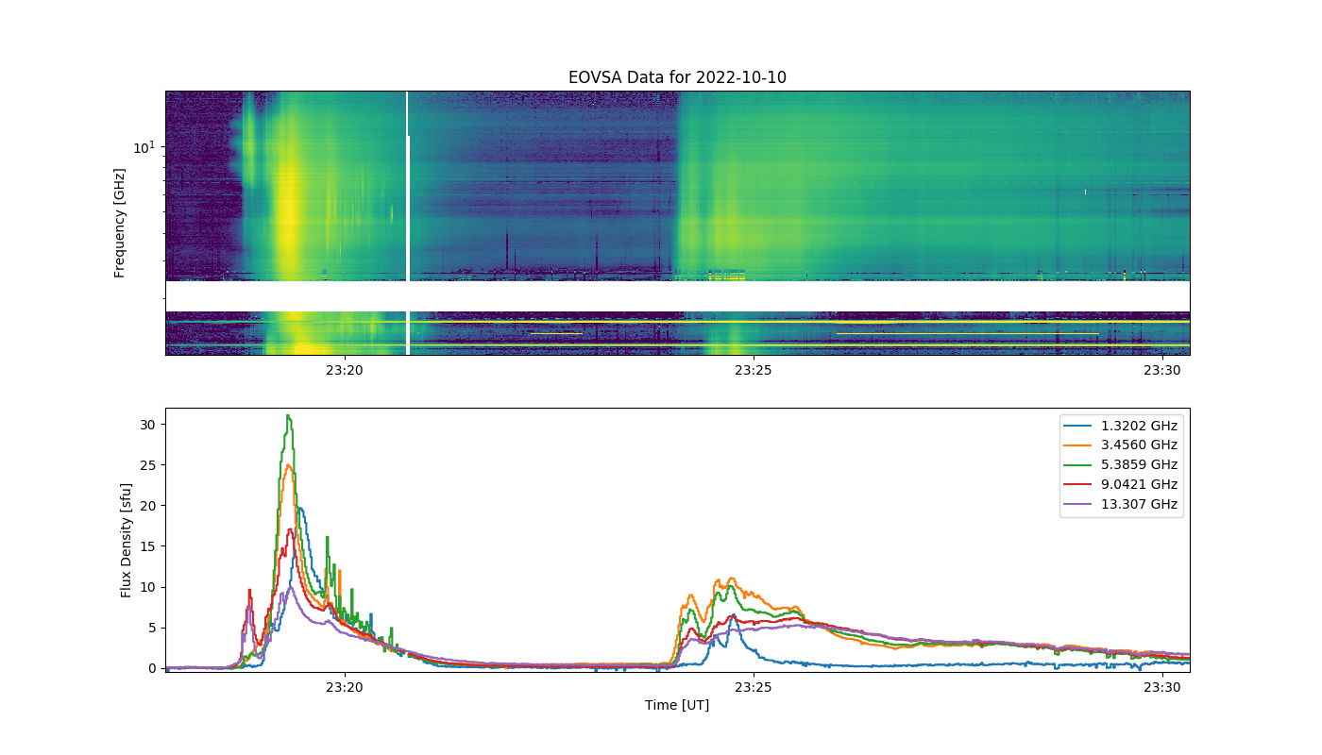Click the 1.3202 GHz legend entry
Image resolution: width=1322 pixels, height=755 pixels.
click(1122, 425)
